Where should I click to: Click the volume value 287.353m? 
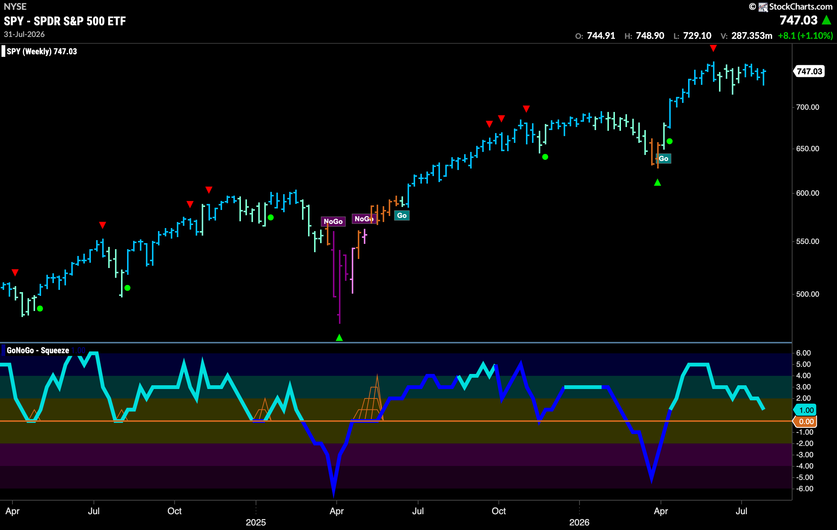[x=752, y=36]
